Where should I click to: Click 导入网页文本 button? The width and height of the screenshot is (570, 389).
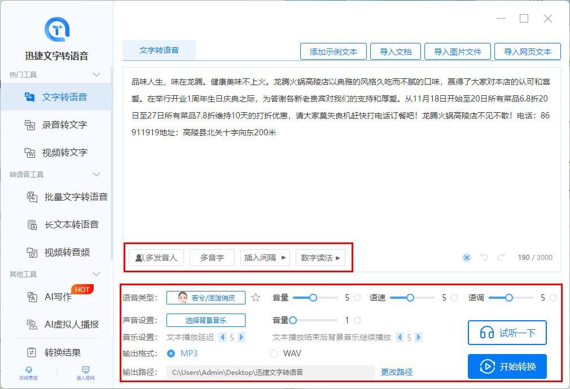tap(528, 51)
